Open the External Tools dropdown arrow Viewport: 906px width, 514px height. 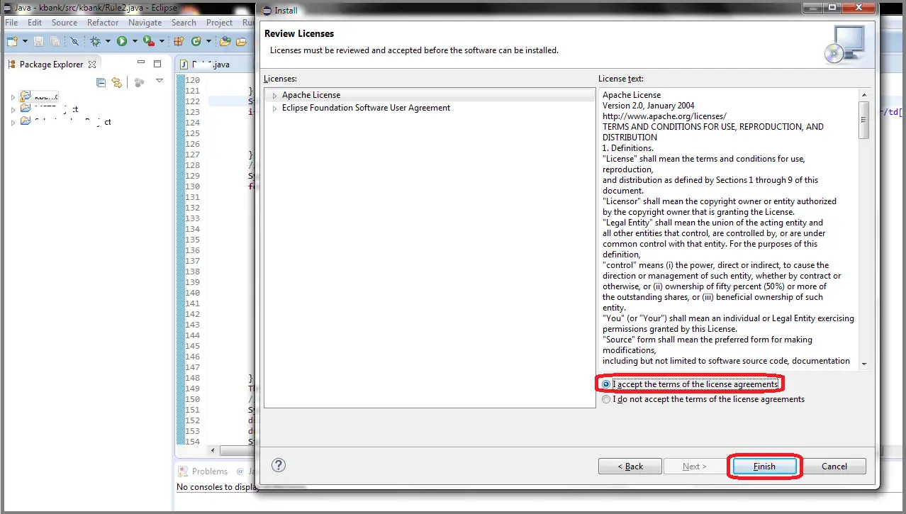coord(161,42)
